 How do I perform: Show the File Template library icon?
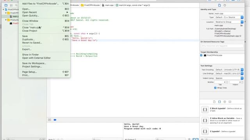tap(214, 101)
